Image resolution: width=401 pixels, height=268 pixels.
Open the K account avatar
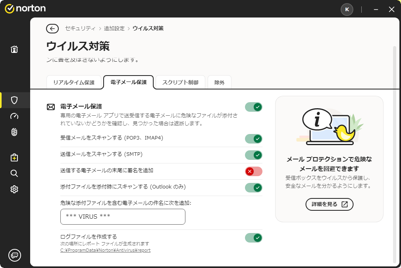point(347,10)
